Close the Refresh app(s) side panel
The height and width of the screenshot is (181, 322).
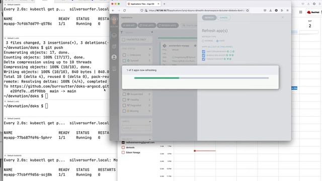(x=283, y=18)
